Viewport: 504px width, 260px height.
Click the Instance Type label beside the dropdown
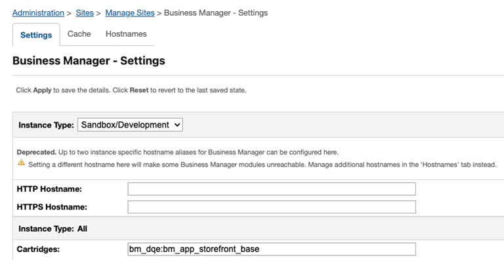(47, 125)
